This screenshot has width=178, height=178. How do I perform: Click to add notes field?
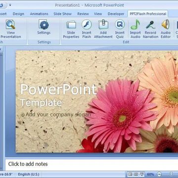click(x=91, y=164)
